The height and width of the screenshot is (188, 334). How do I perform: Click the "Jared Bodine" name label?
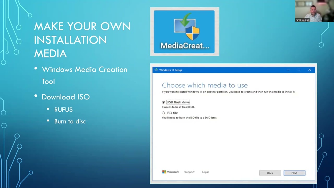pyautogui.click(x=302, y=20)
